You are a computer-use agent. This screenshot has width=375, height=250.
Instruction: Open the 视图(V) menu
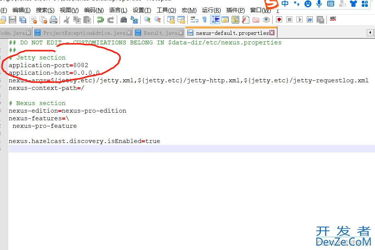[69, 10]
